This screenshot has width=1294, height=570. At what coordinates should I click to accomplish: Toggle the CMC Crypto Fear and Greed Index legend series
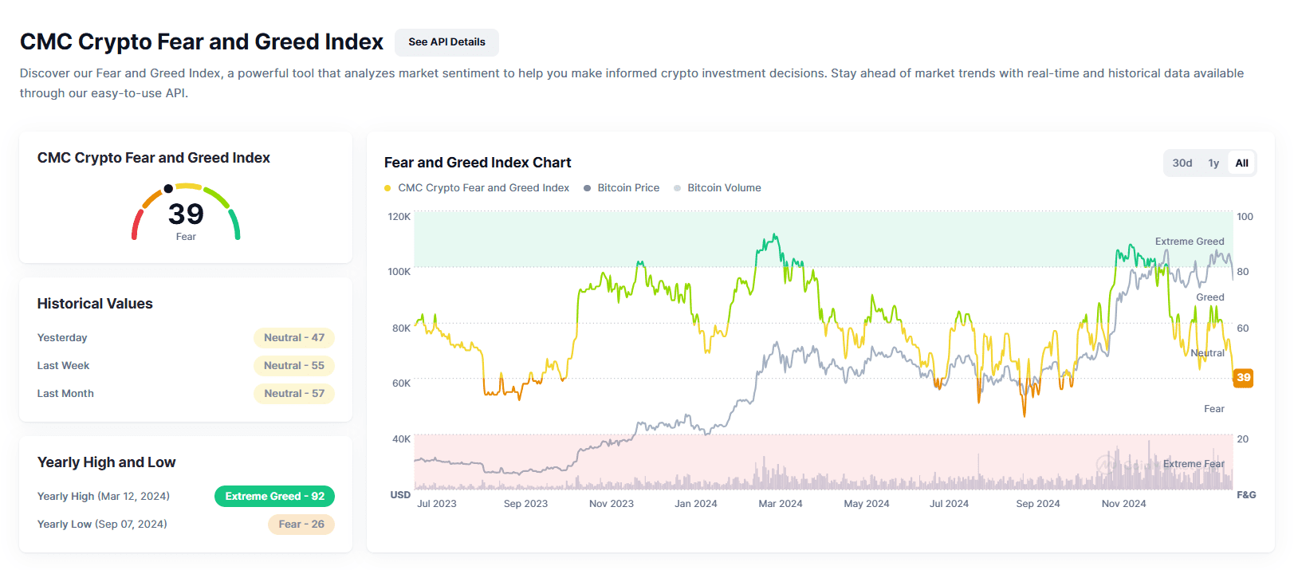click(x=477, y=188)
